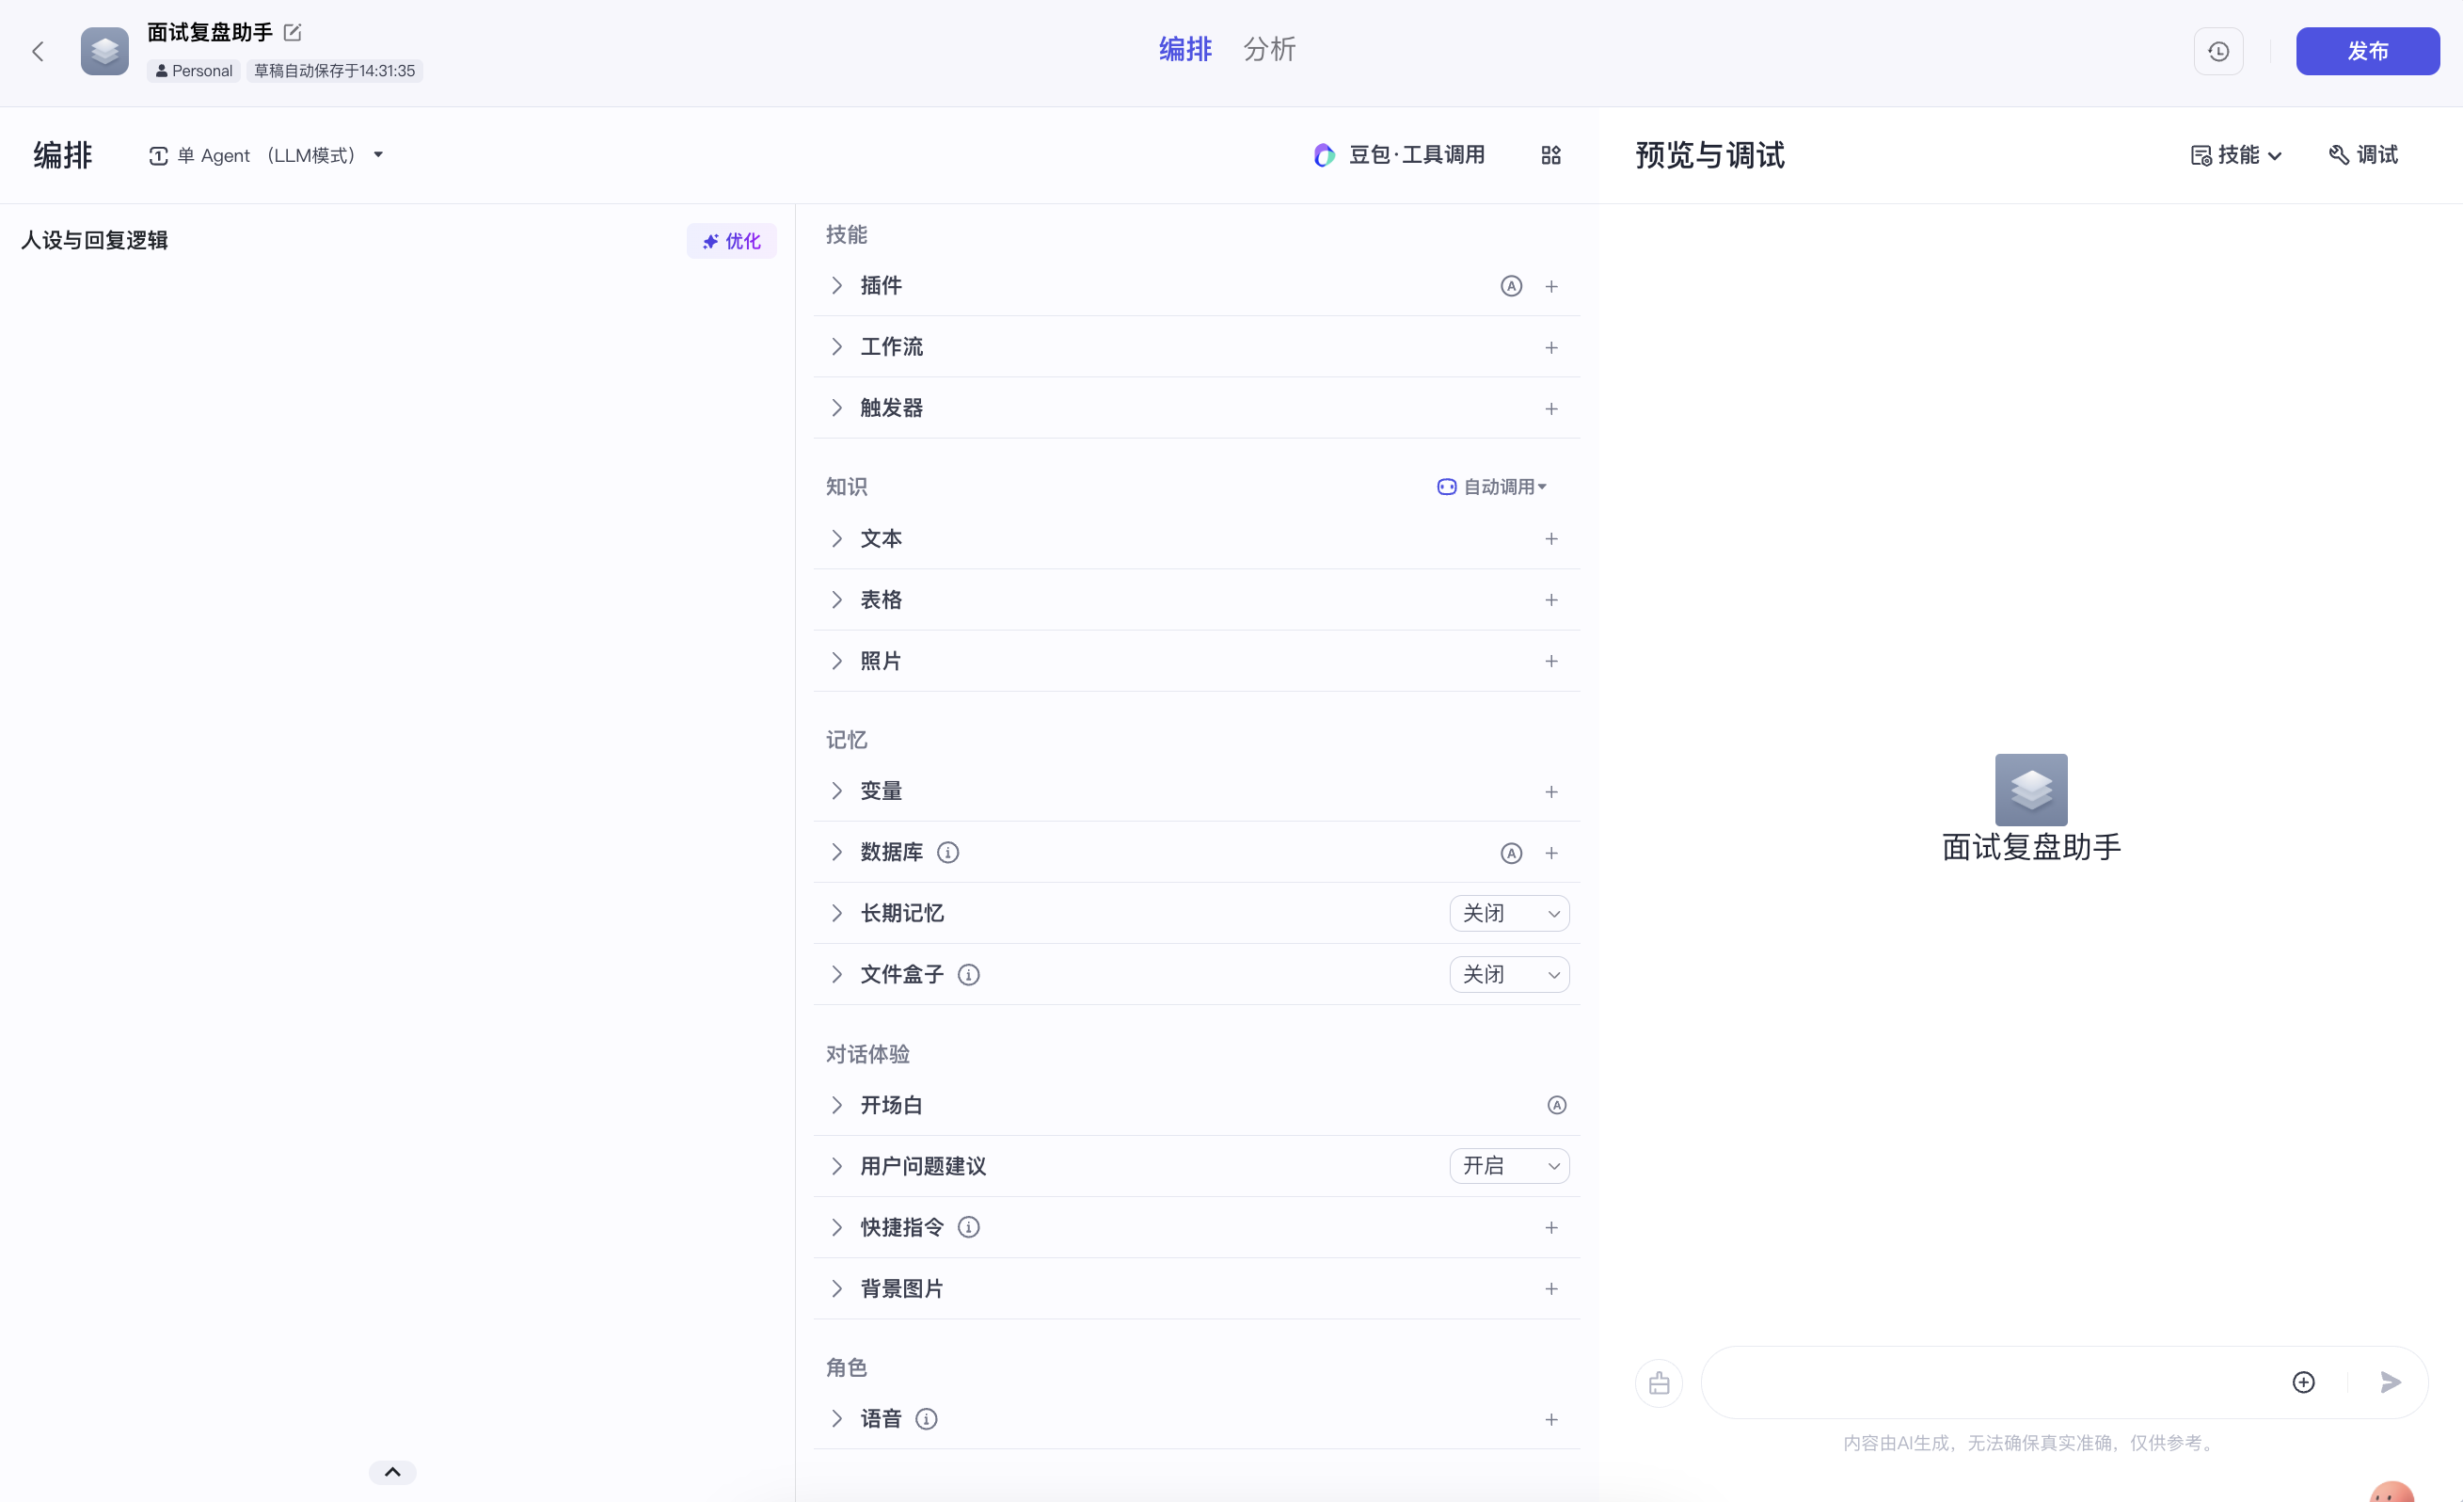
Task: Click the auto-save history clock icon
Action: (x=2218, y=51)
